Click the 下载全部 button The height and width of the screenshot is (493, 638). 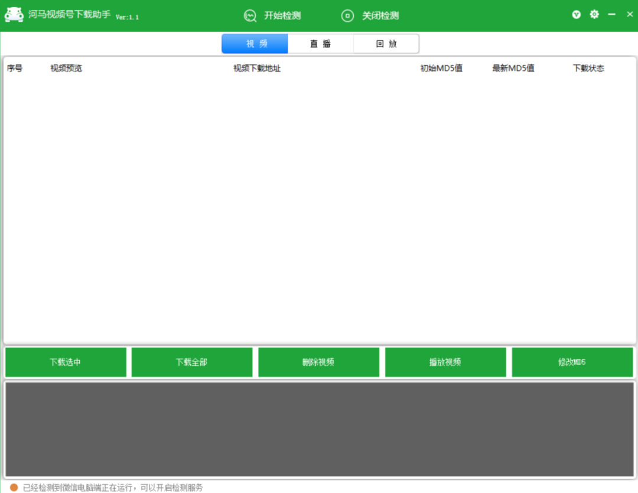point(192,362)
